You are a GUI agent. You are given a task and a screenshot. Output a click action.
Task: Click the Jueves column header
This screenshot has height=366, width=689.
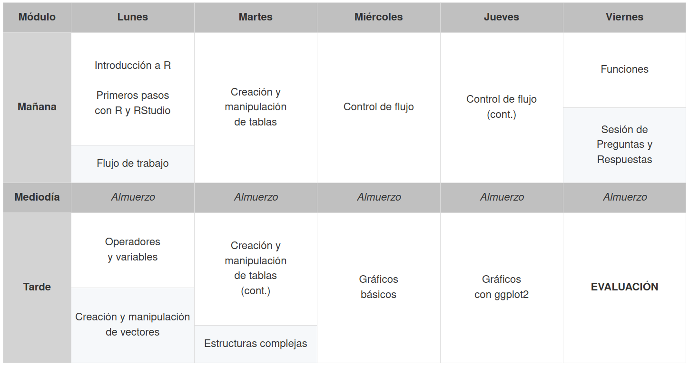click(x=502, y=17)
